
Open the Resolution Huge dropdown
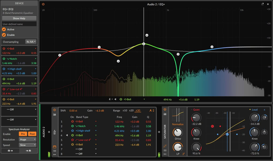[x=28, y=139]
